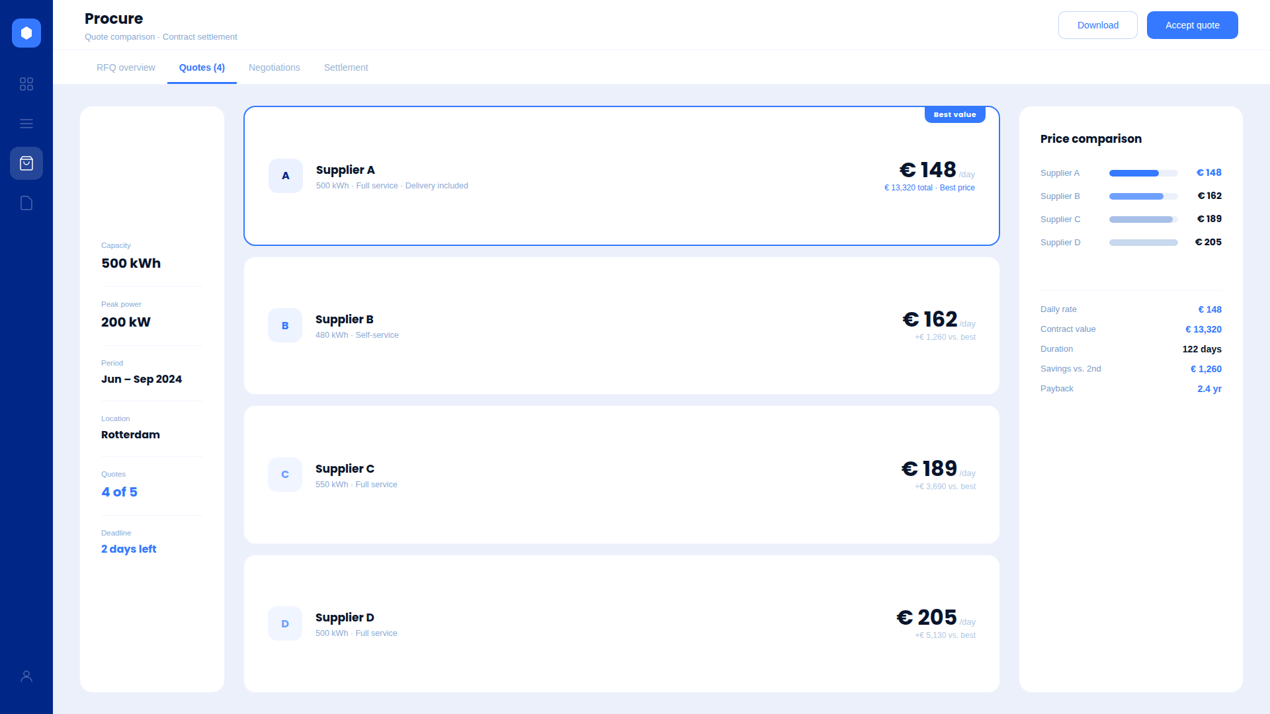Select the Supplier A quote card

(x=622, y=176)
